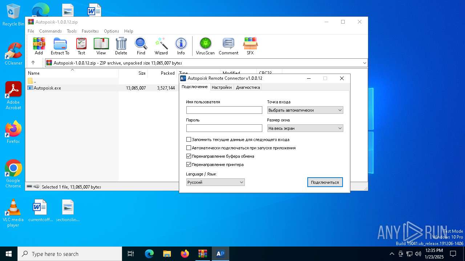Image resolution: width=465 pixels, height=261 pixels.
Task: Open the notification center icon
Action: pos(453,254)
